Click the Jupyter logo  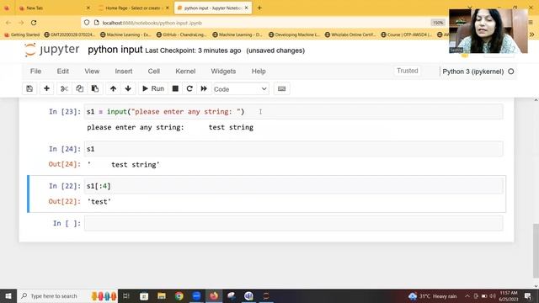52,50
